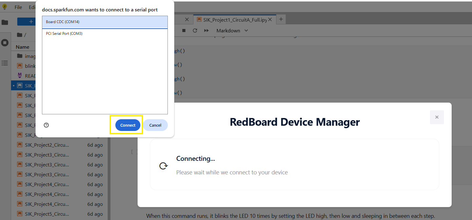Open the SIK_Project5_Circu... notebook file
472x220 pixels.
click(x=47, y=214)
